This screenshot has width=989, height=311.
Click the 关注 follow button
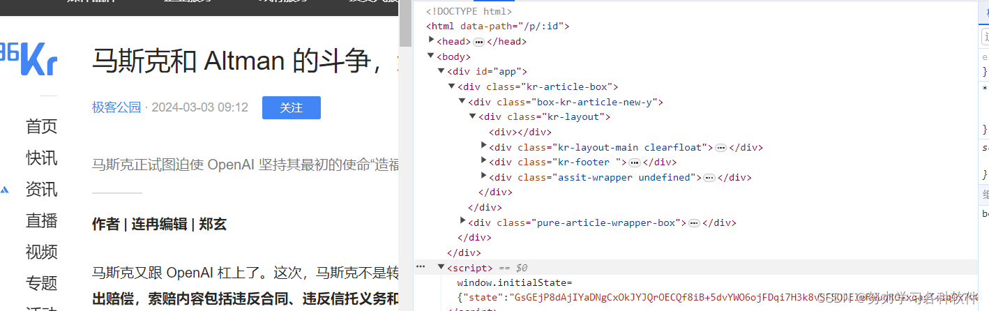click(x=292, y=108)
